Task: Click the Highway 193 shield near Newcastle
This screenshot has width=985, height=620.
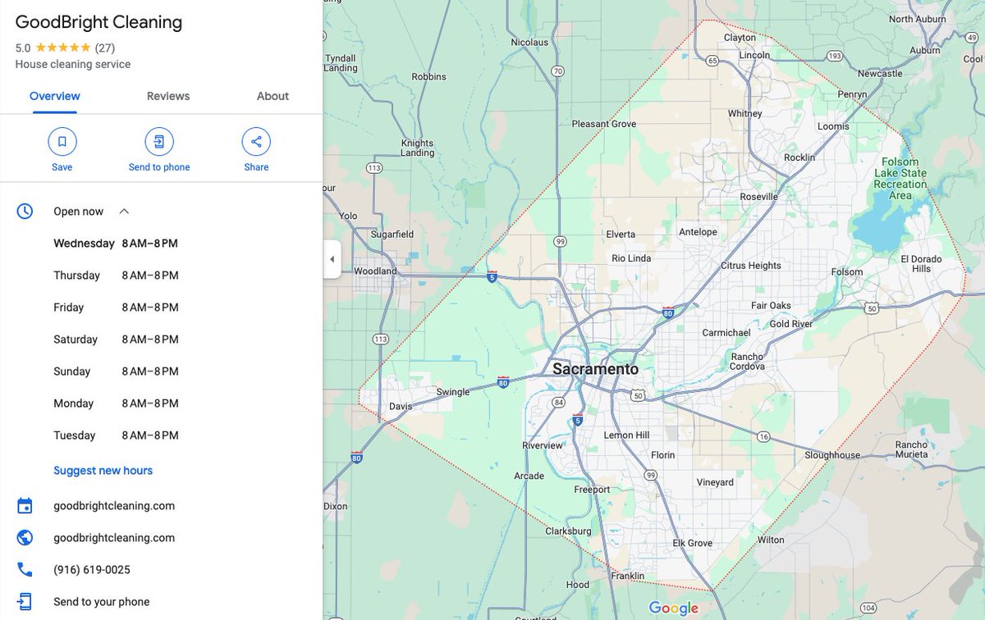Action: pos(836,57)
